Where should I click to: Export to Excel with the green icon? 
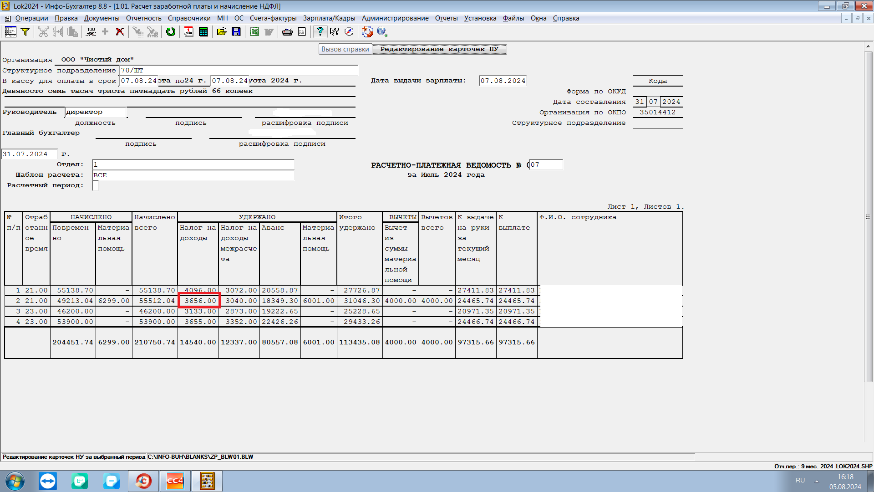click(x=254, y=31)
